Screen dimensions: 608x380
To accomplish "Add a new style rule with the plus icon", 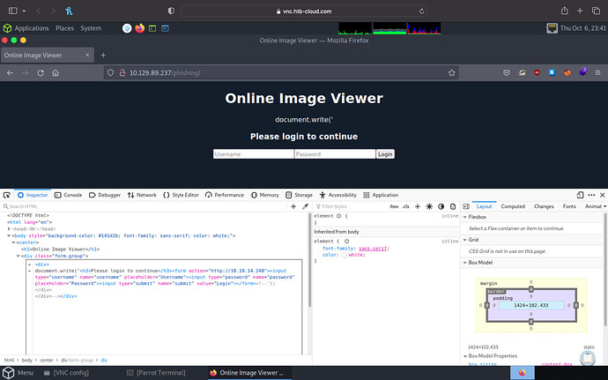I will point(418,206).
